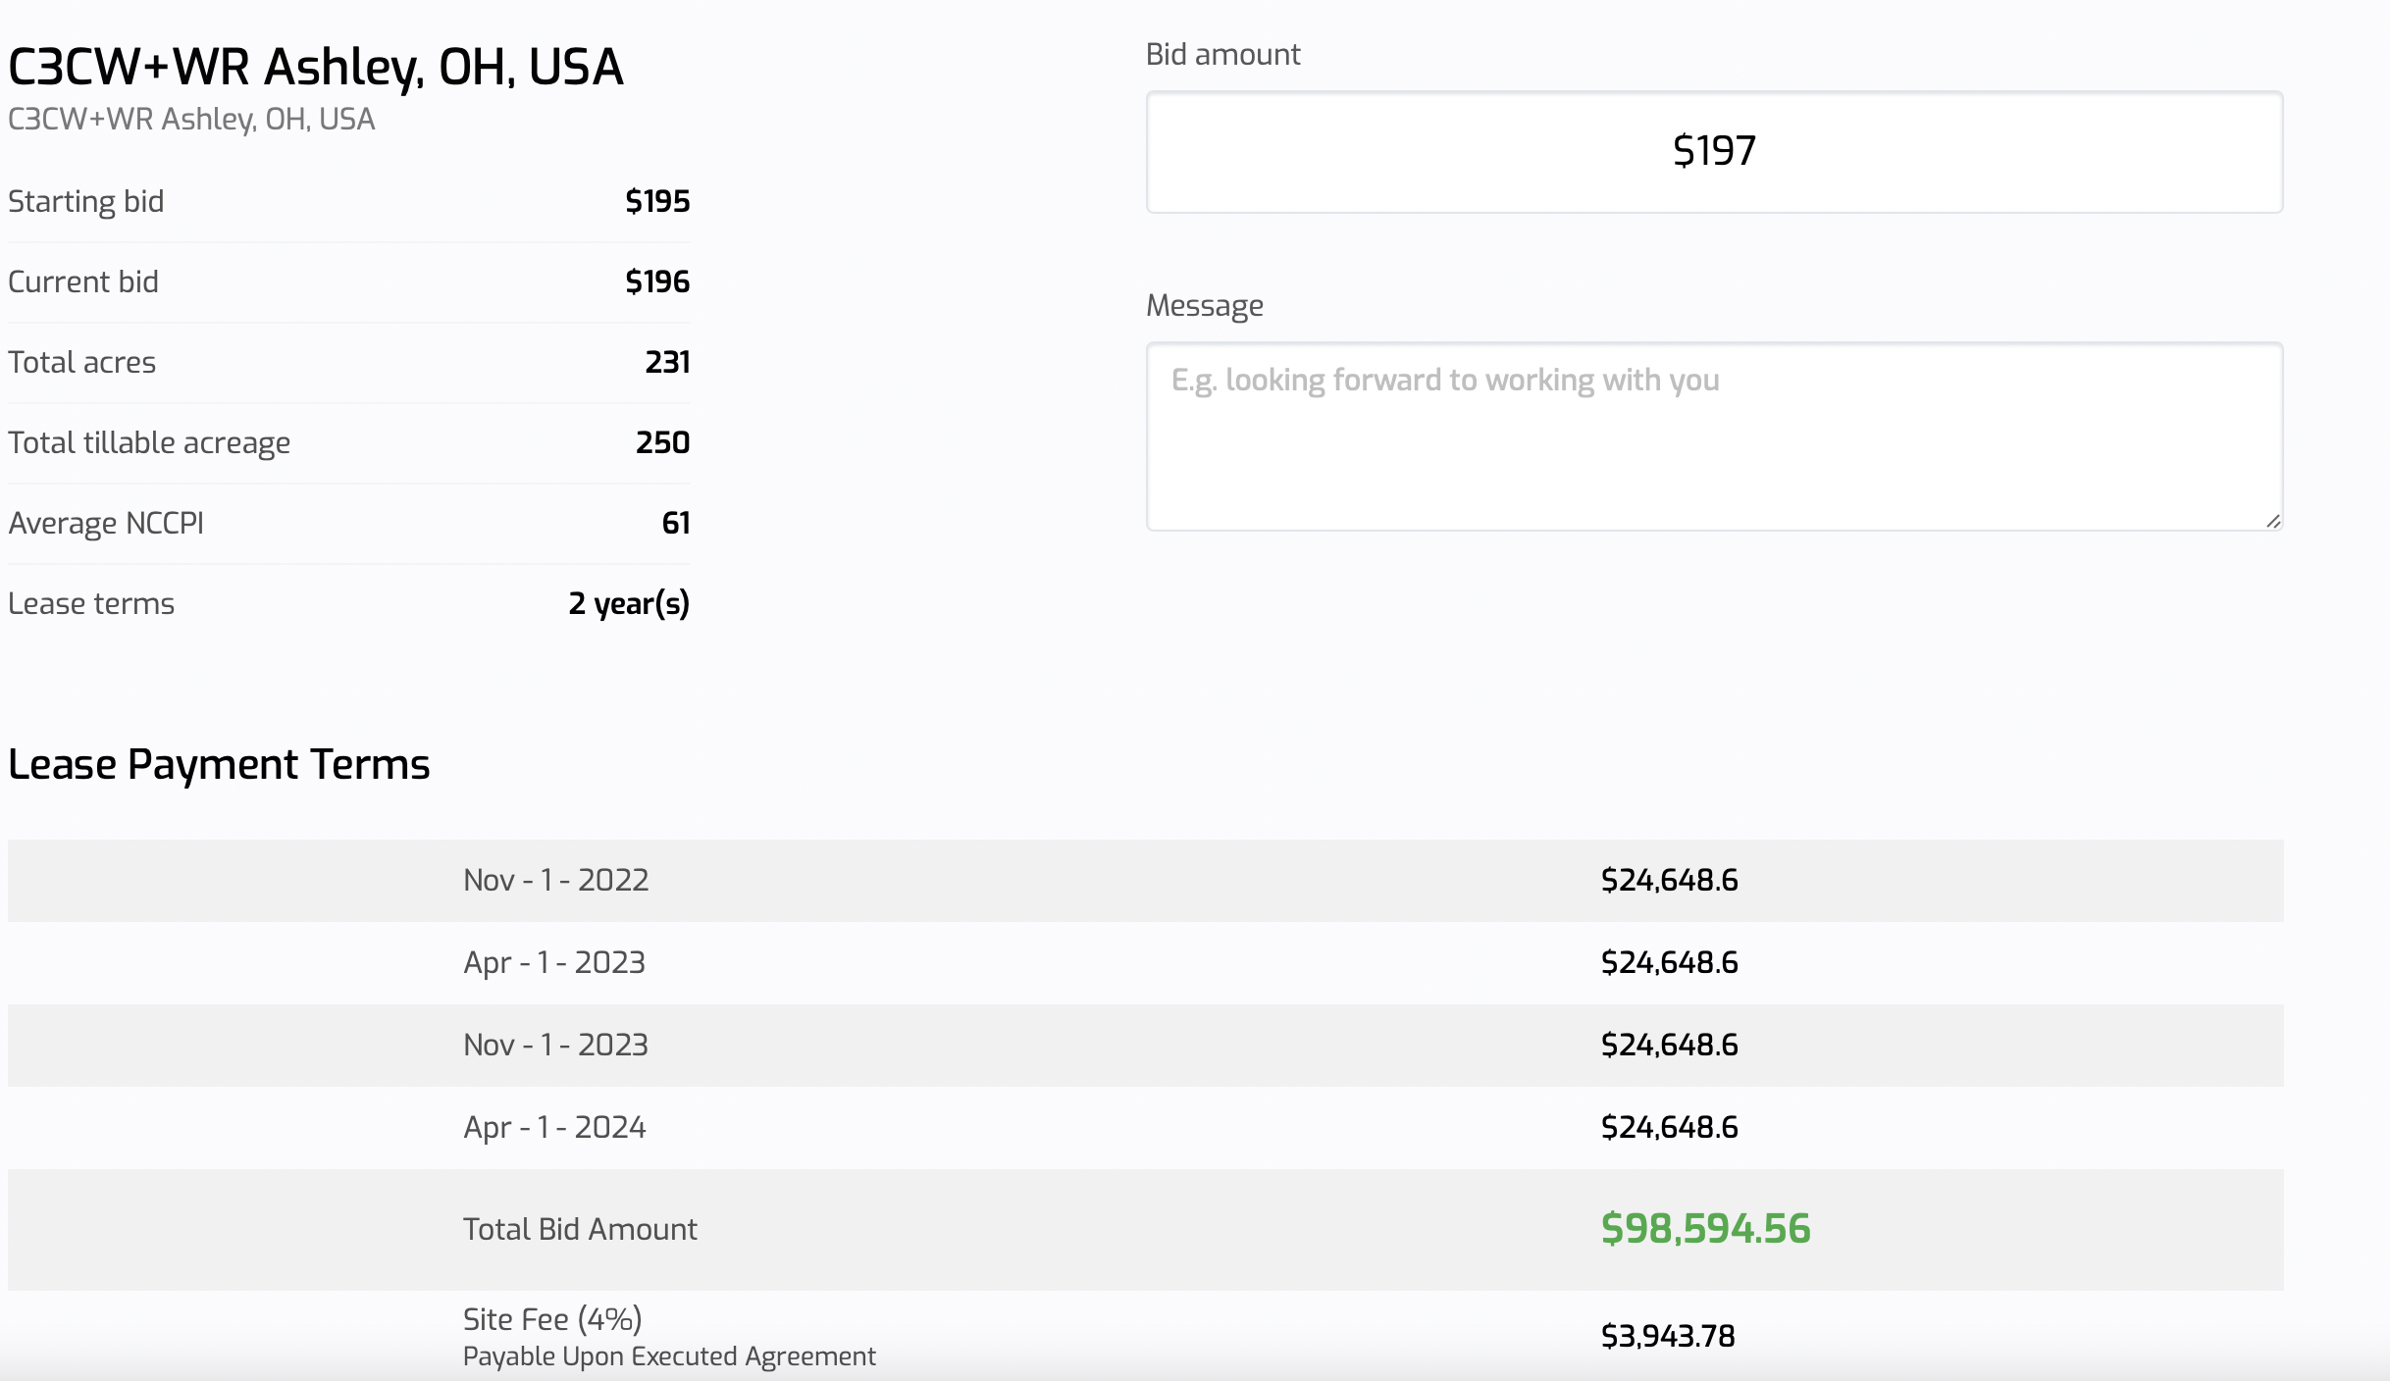Click the gray C3CW+WR Ashley address subtitle
This screenshot has height=1381, width=2390.
191,119
